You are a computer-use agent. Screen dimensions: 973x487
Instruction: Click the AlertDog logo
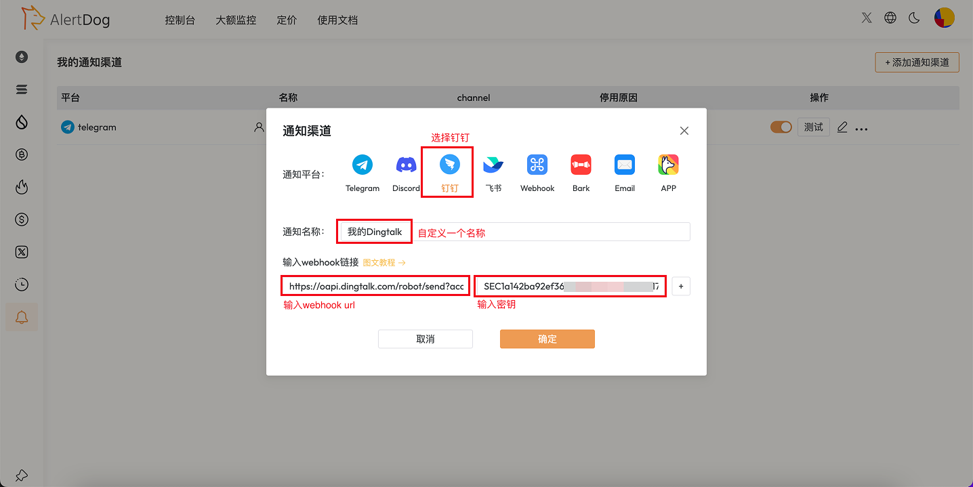coord(65,19)
